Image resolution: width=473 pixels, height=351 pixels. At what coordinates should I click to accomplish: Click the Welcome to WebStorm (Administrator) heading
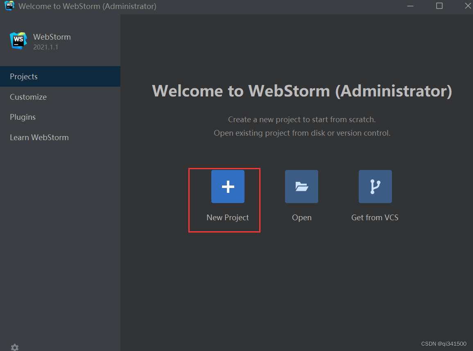click(302, 91)
